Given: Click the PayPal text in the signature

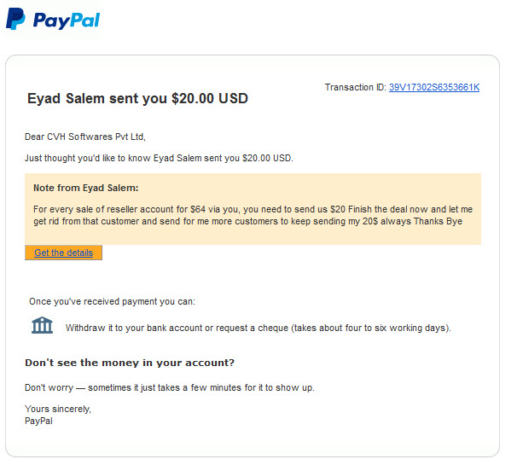Looking at the screenshot, I should pos(38,421).
